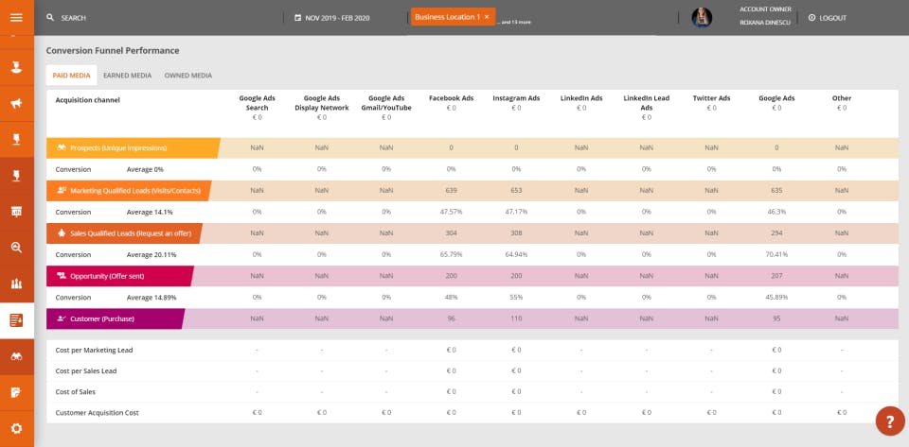
Task: Click the presentation board sidebar icon
Action: [16, 212]
